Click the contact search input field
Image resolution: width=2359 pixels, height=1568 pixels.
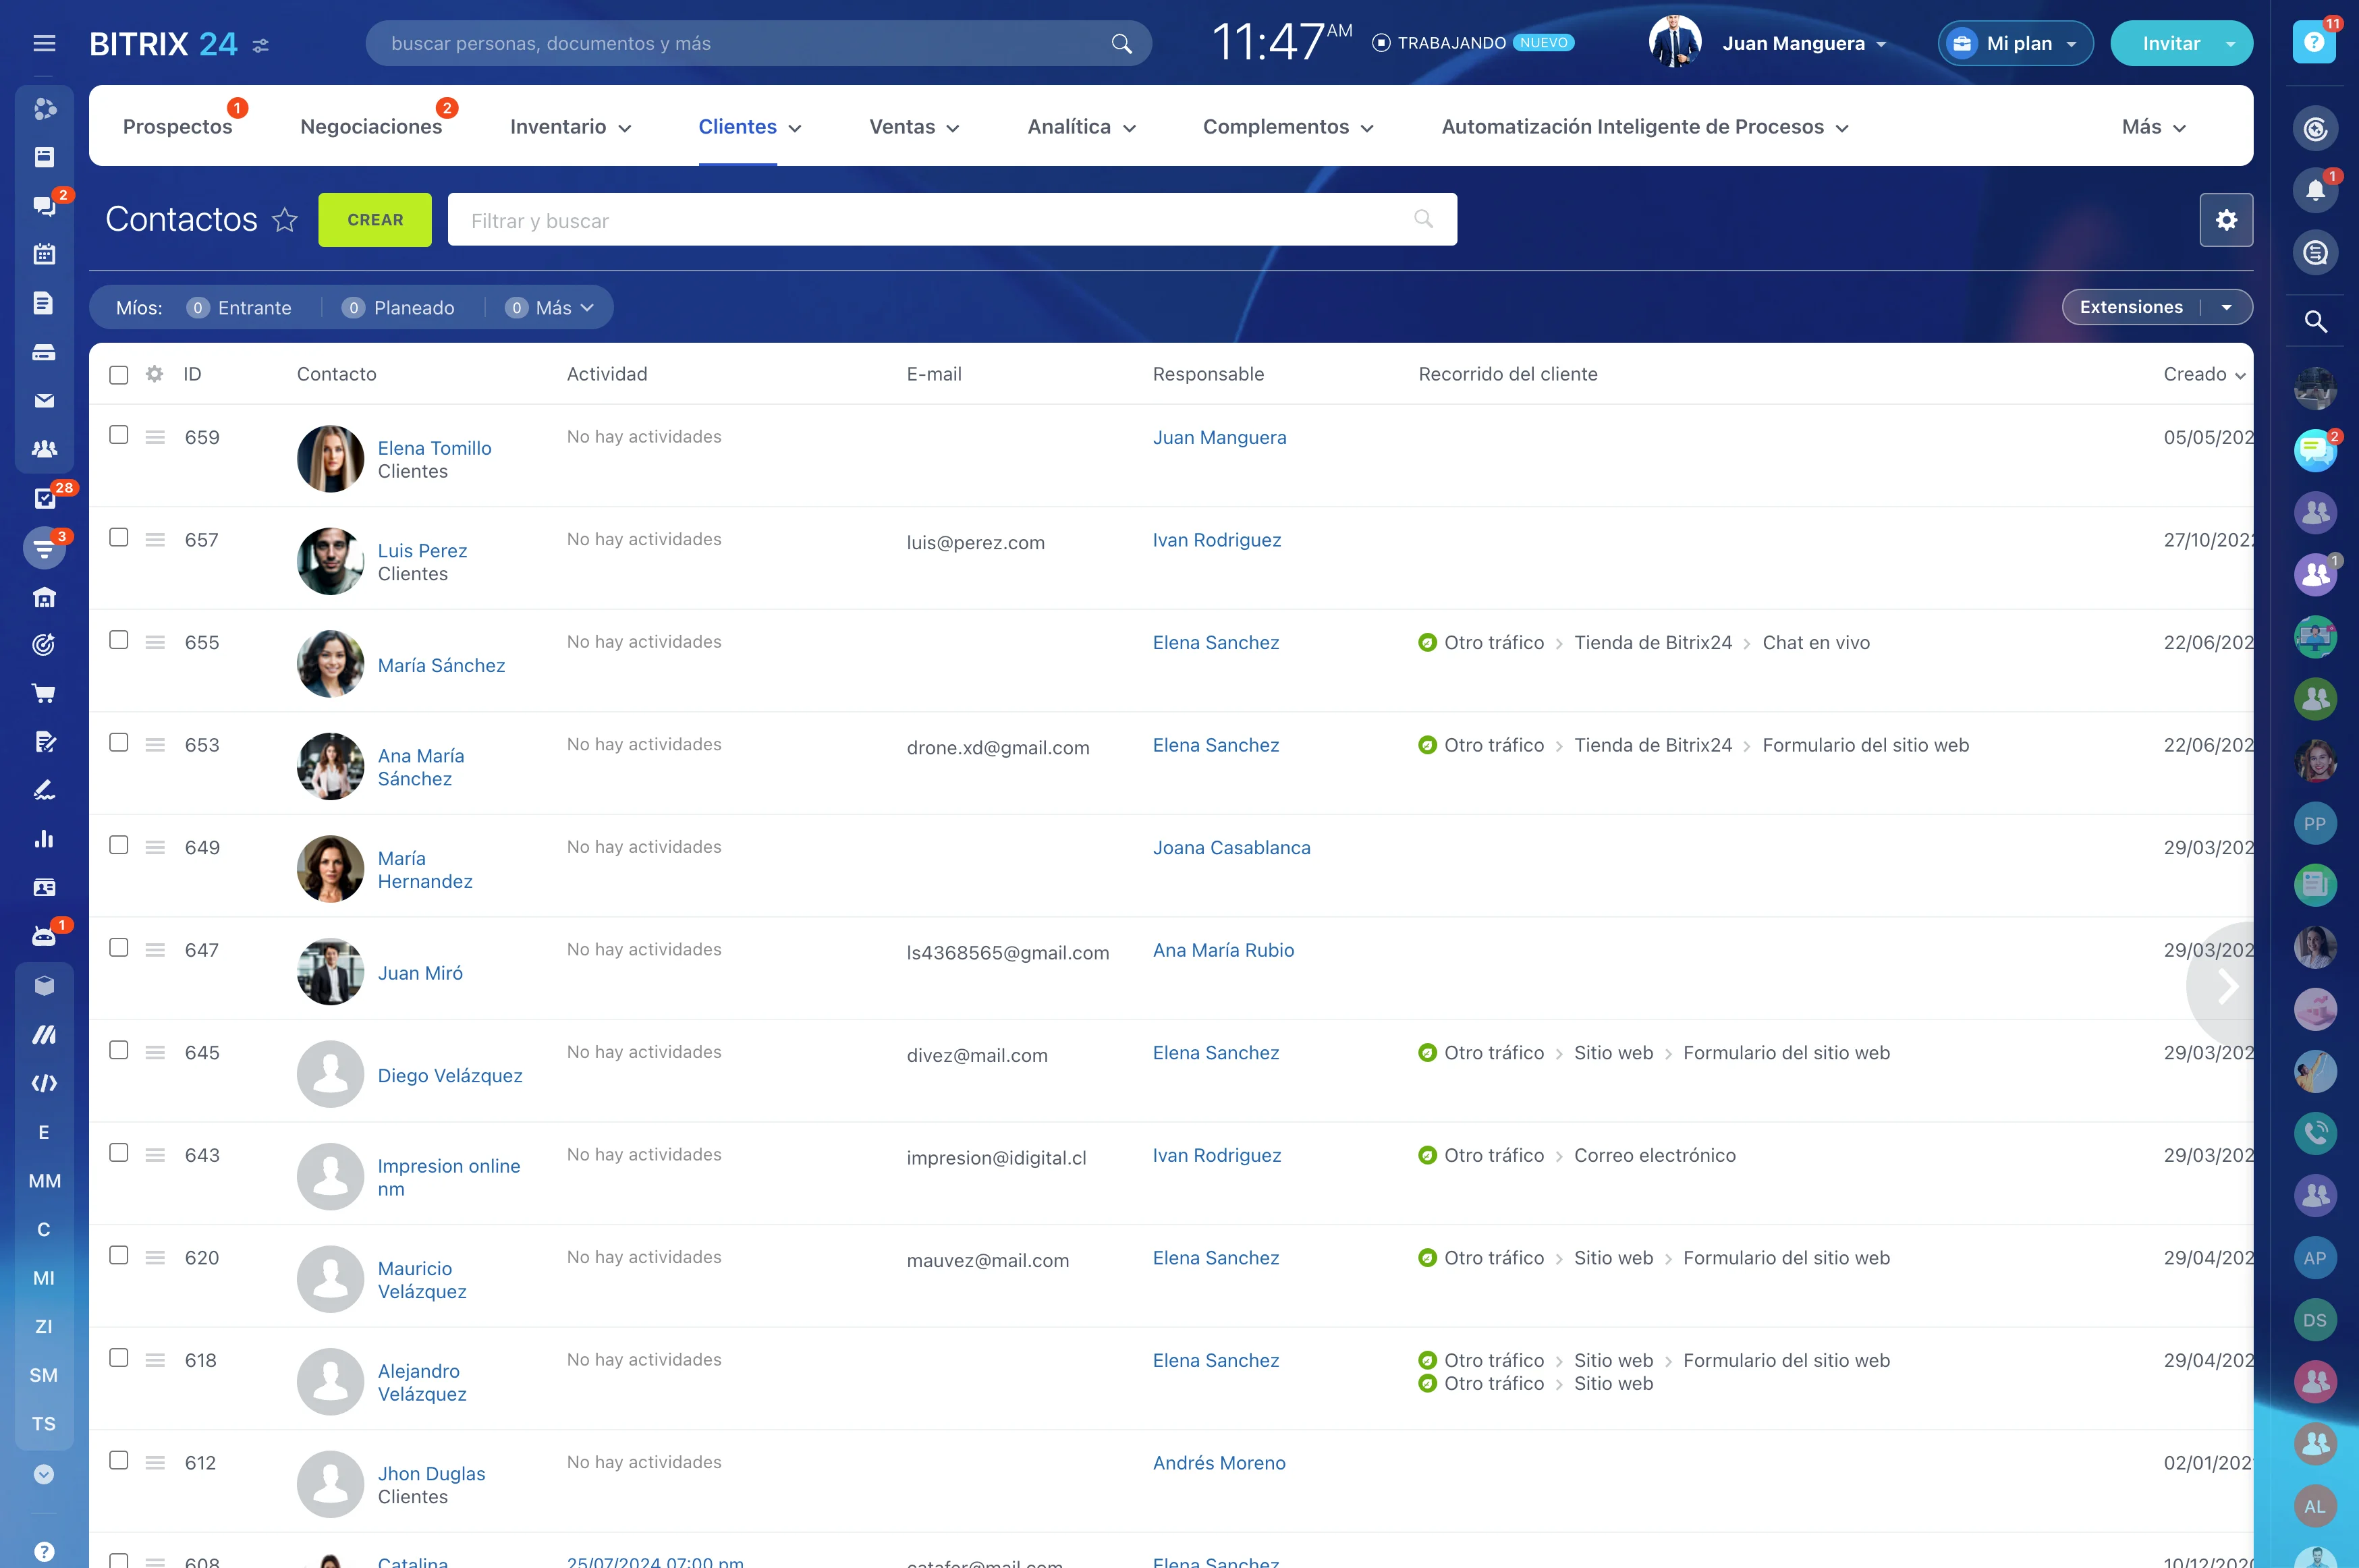tap(952, 219)
